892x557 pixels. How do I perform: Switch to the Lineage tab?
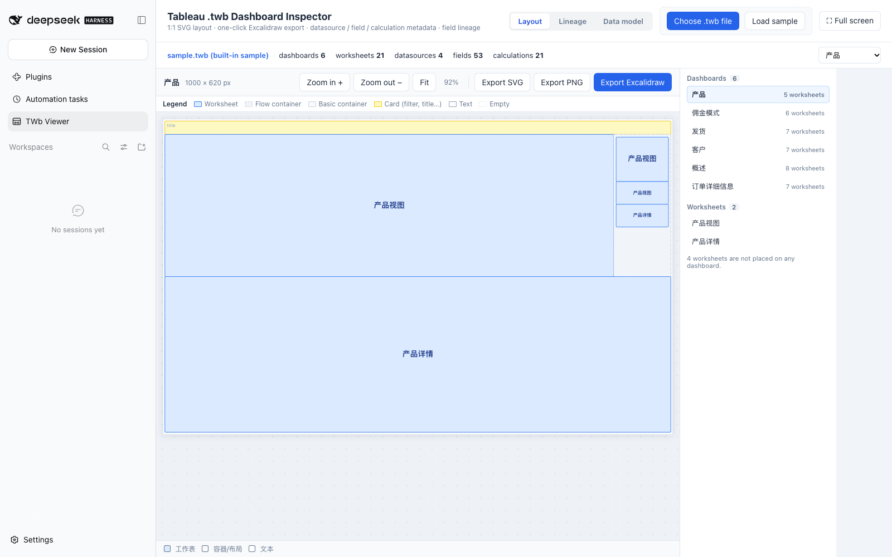573,21
